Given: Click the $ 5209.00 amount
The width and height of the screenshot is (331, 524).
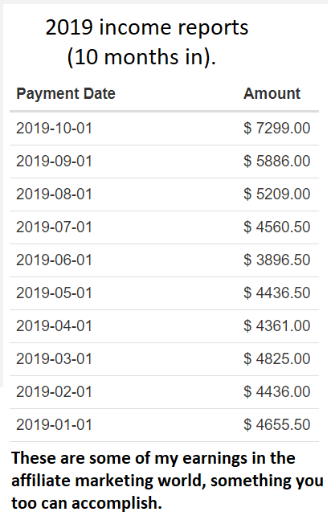Looking at the screenshot, I should [x=277, y=194].
